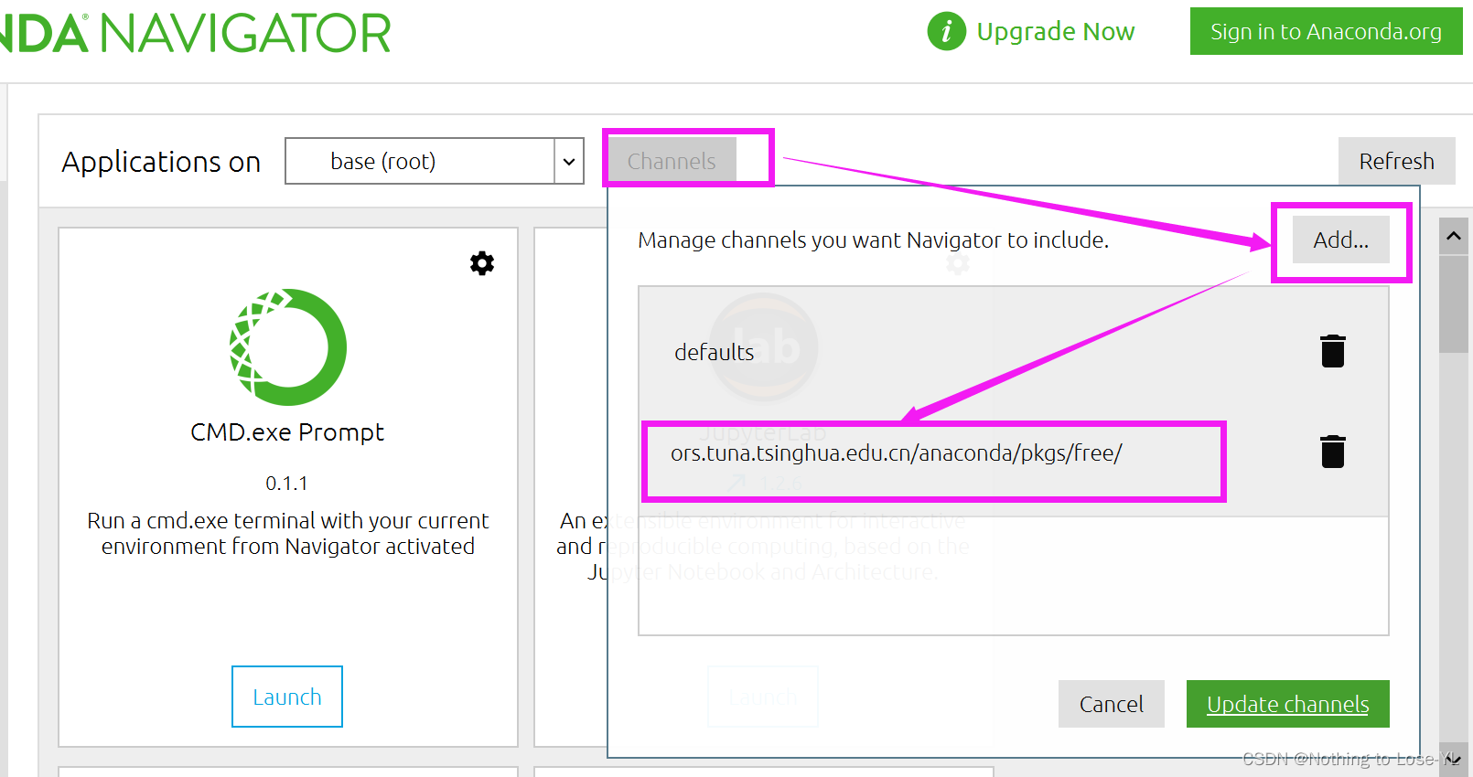Click Sign in to Anaconda.org button

point(1326,31)
